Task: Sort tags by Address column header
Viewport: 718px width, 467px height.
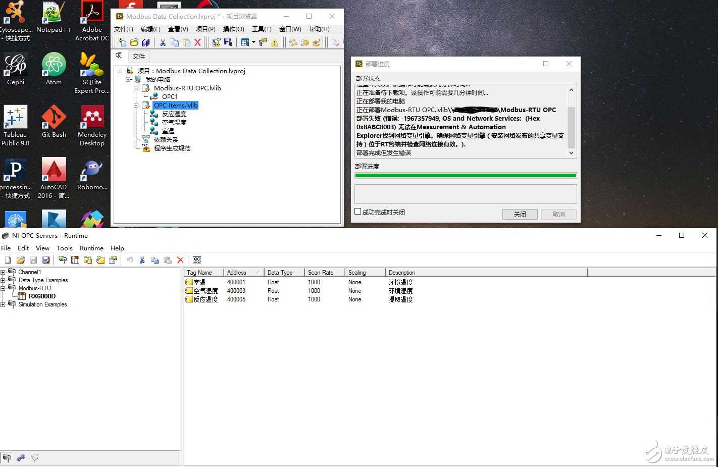Action: (x=243, y=273)
